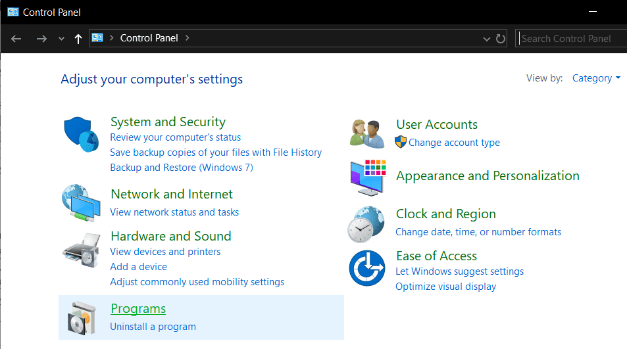The image size is (627, 349).
Task: Open Save backup copies with File History
Action: (x=216, y=152)
